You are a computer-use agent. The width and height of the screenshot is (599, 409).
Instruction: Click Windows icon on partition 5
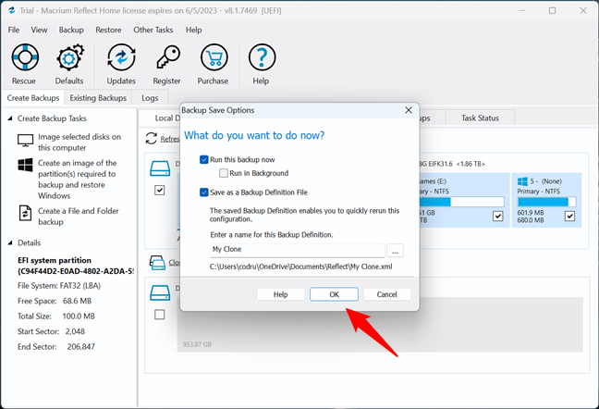point(522,181)
